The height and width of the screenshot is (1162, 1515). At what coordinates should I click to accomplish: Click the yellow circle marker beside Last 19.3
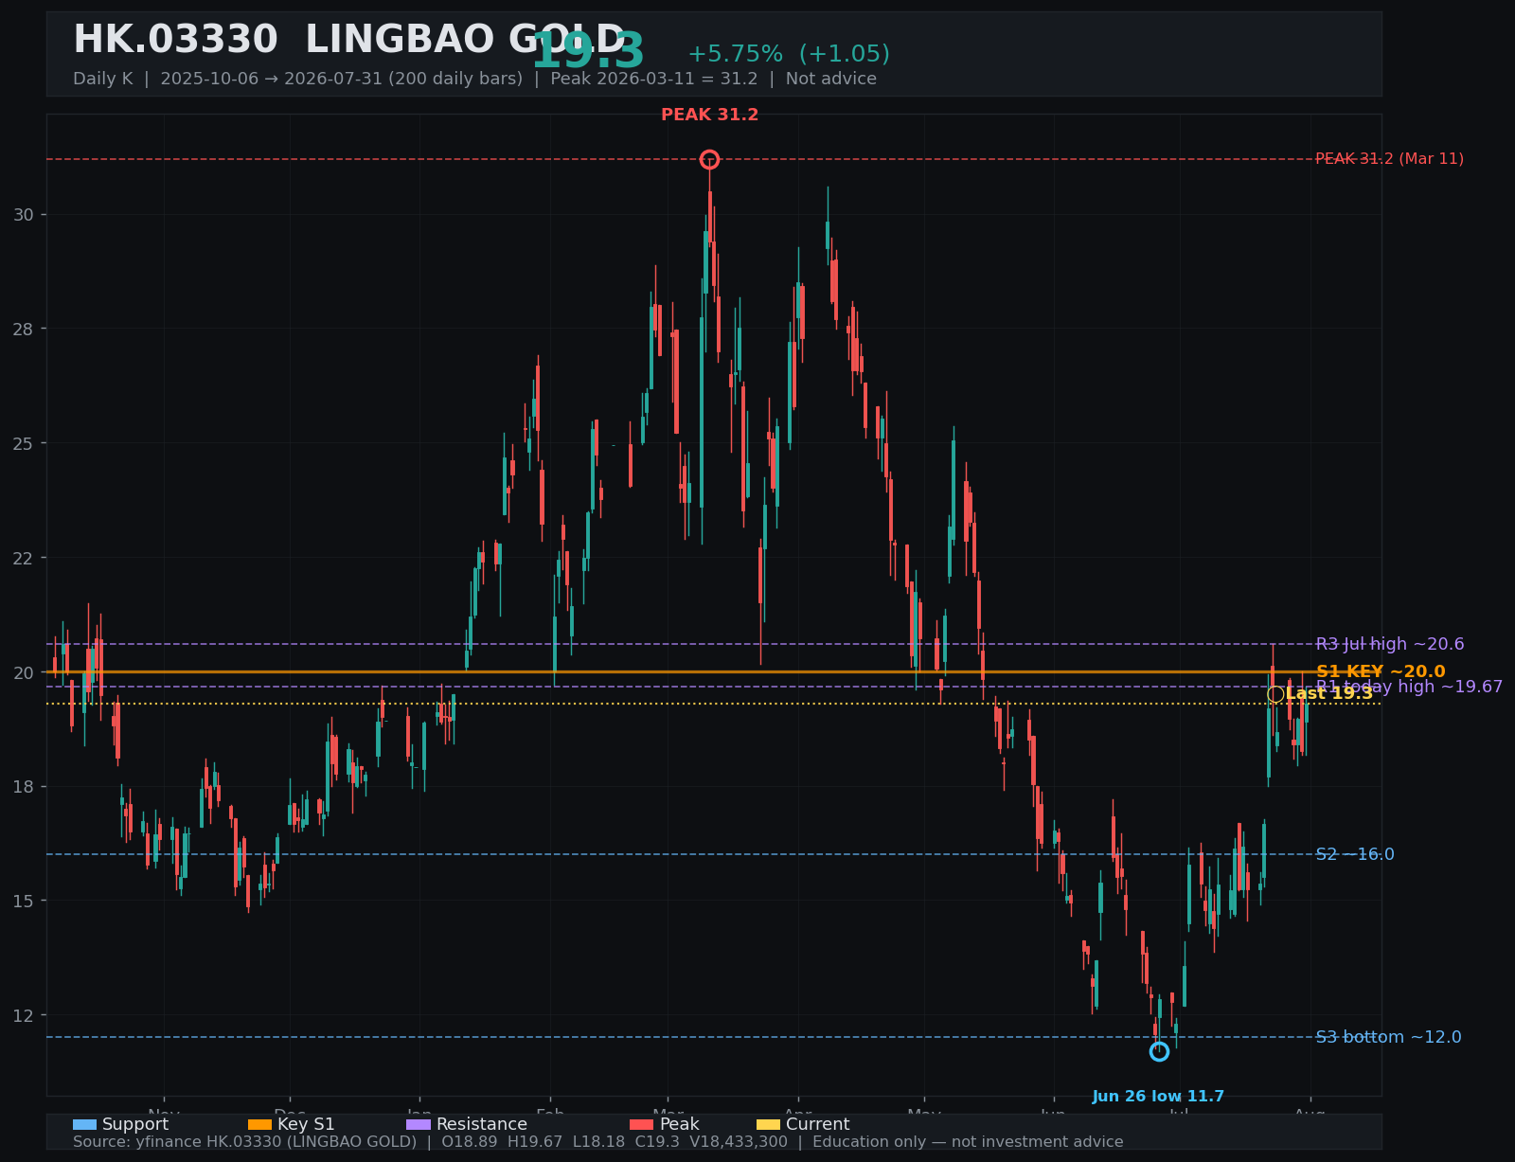click(x=1275, y=694)
